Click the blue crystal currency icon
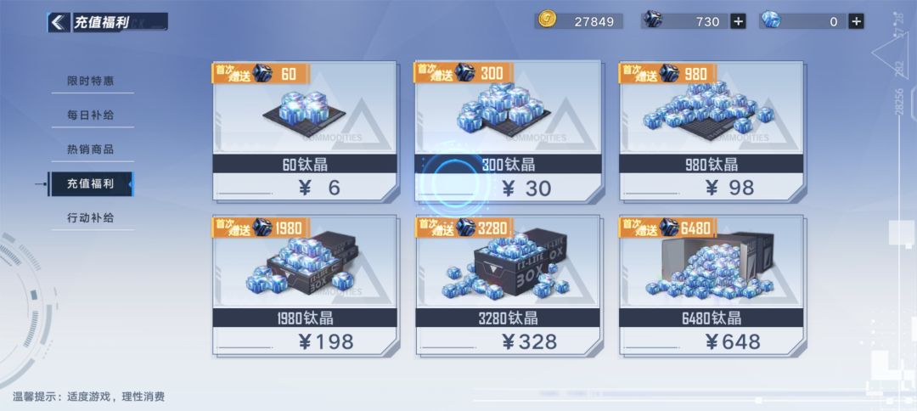917x411 pixels. click(771, 20)
